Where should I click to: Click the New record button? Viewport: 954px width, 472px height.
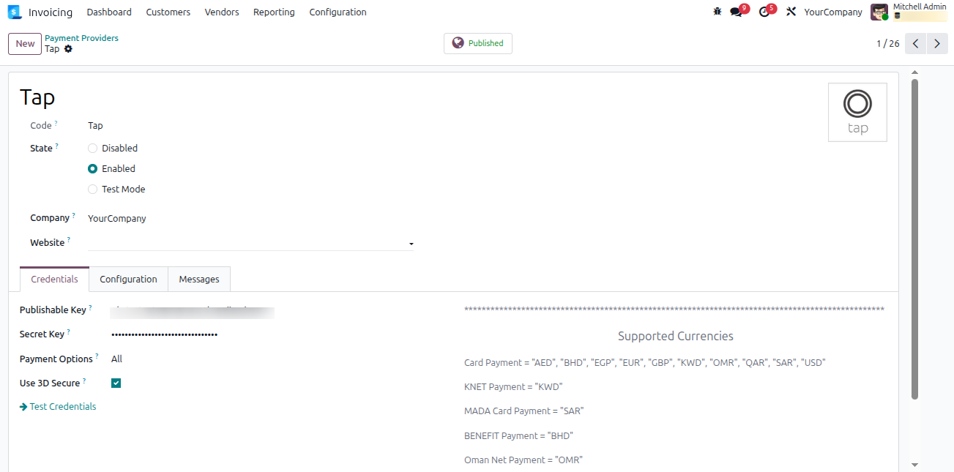[x=24, y=43]
